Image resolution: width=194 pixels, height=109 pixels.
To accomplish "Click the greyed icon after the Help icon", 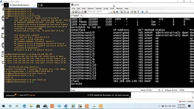I will coord(147,12).
